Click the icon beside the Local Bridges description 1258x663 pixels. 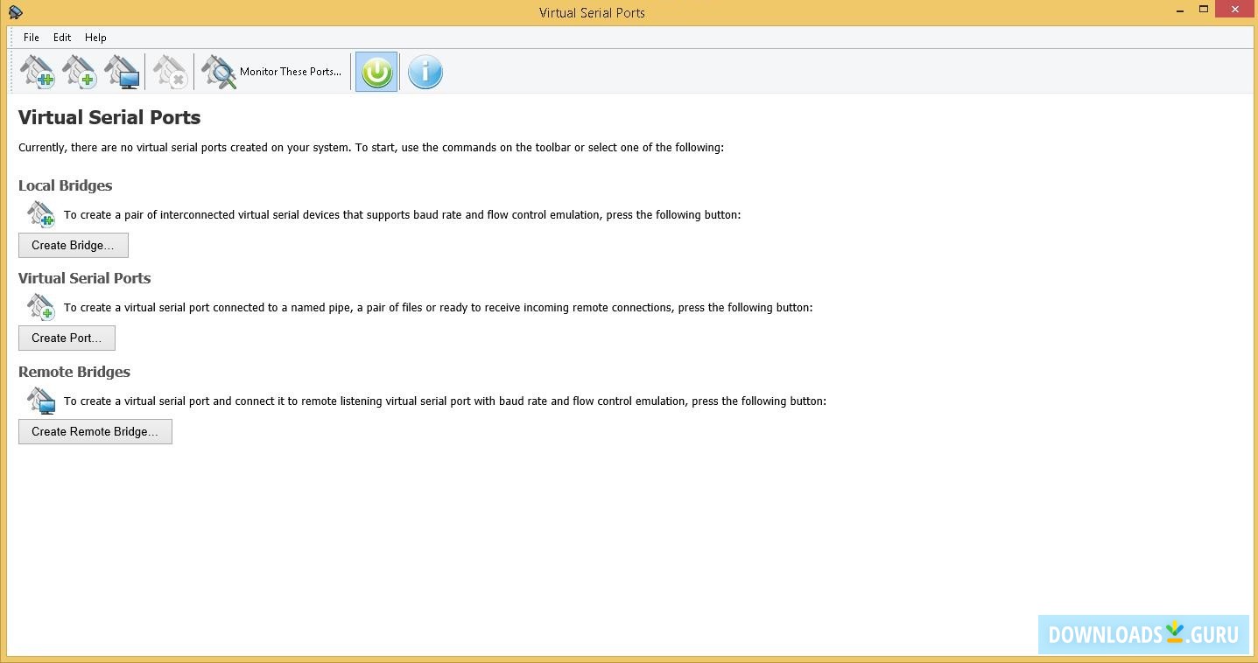(41, 214)
